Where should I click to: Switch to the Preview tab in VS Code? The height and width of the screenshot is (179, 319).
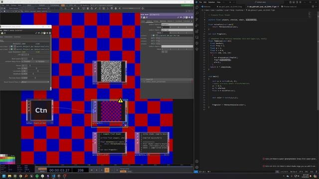(x=289, y=6)
